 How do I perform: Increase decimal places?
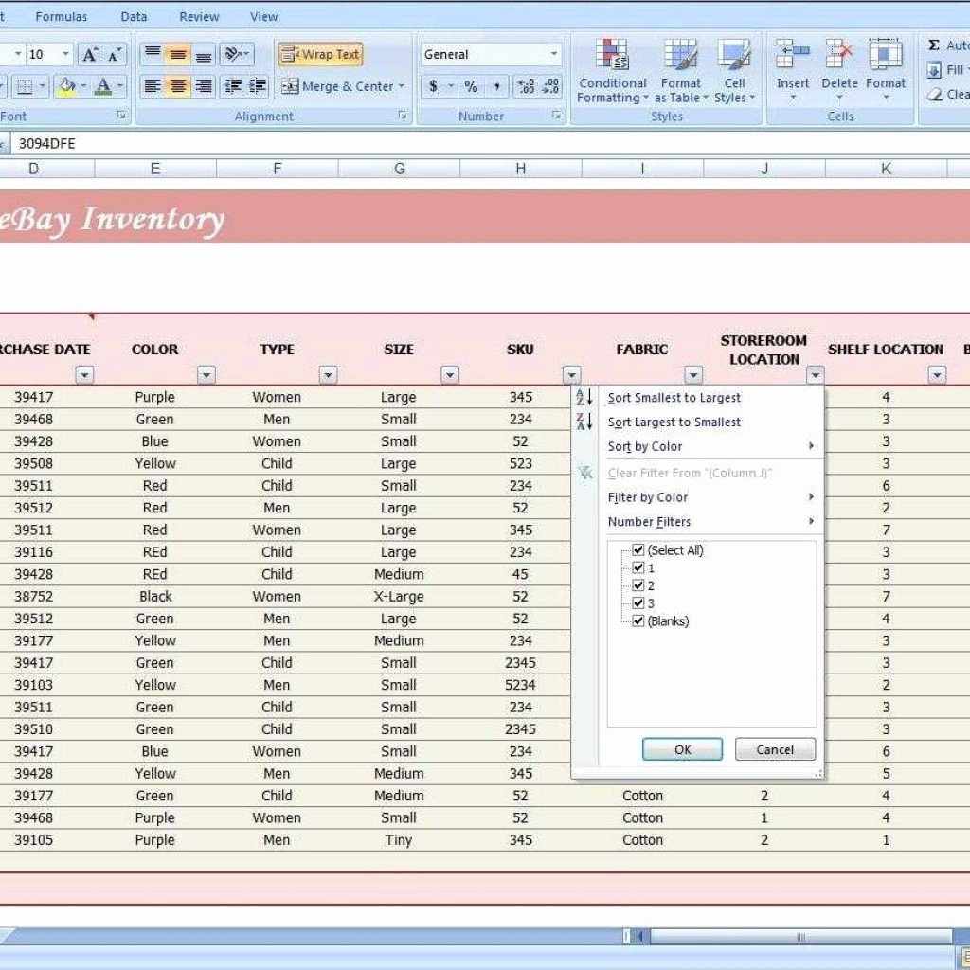pyautogui.click(x=526, y=86)
